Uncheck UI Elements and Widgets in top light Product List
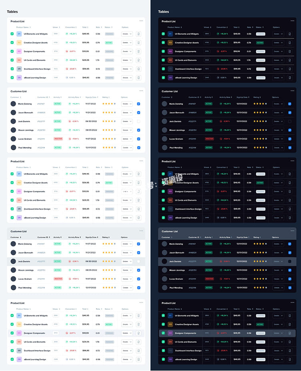 12,34
